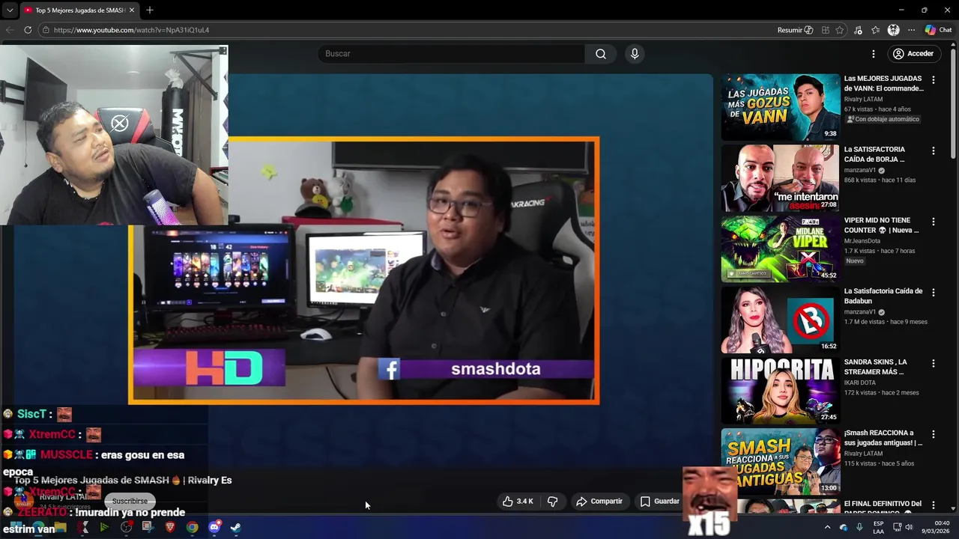Open options menu for Caída de Badabun video
This screenshot has width=959, height=539.
point(934,292)
